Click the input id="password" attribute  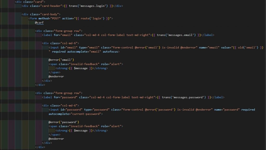[71, 110]
